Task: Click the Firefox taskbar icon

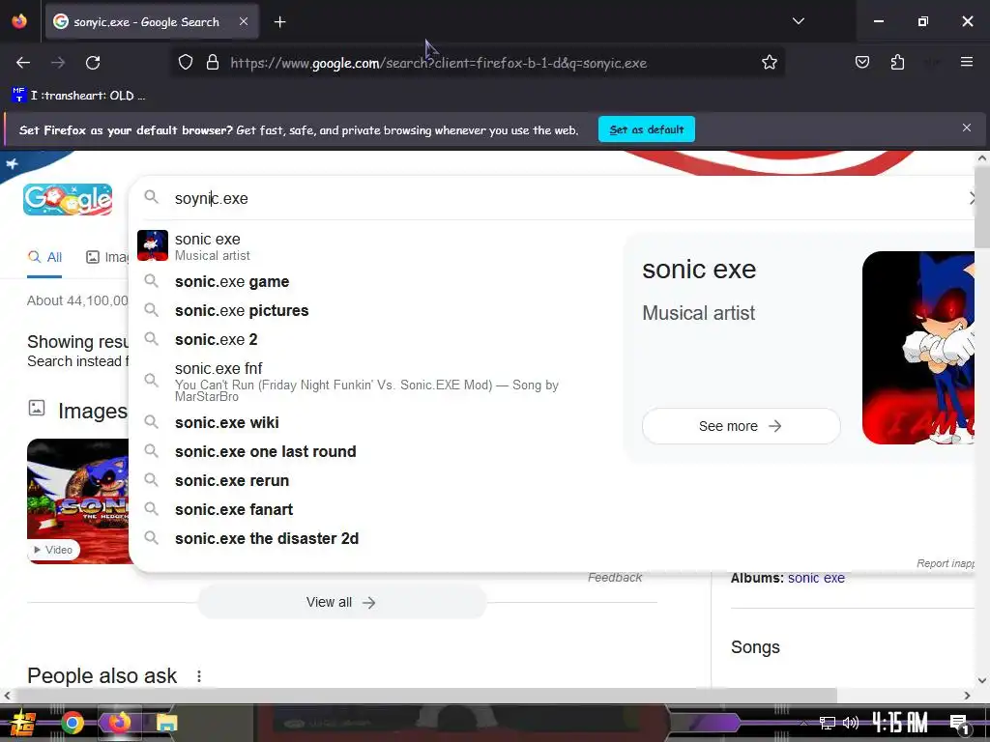Action: click(x=119, y=723)
